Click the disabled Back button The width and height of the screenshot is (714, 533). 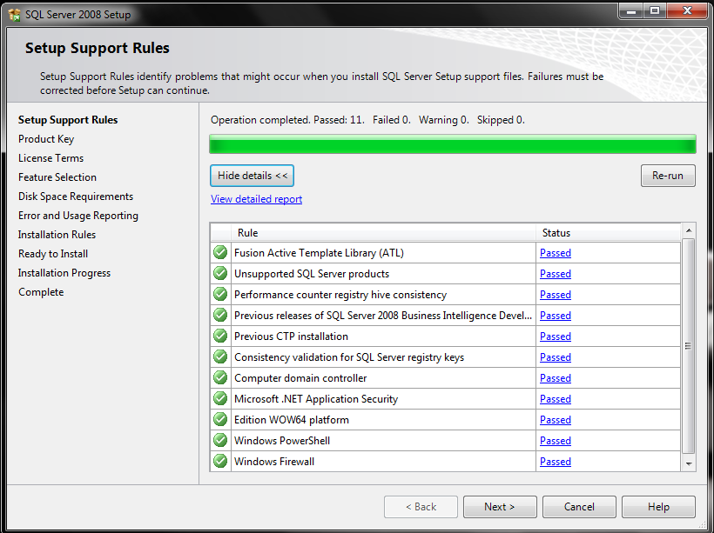click(x=421, y=507)
